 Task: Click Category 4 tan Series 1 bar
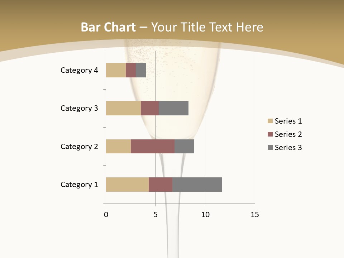click(x=115, y=70)
